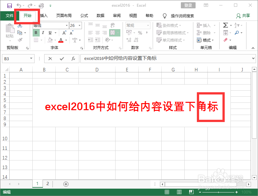Open the font name dropdown
258x196 pixels.
tap(67, 25)
